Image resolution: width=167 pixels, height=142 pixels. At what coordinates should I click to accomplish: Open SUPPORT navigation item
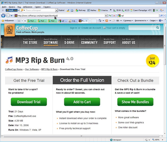coord(110,41)
